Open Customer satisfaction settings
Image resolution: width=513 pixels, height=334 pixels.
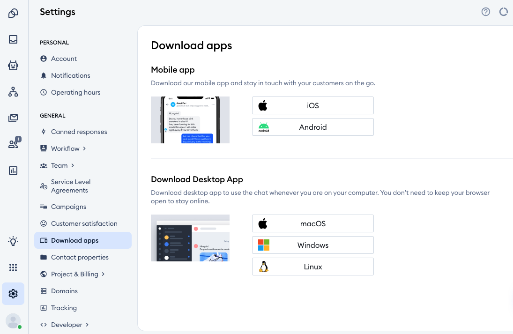point(84,223)
